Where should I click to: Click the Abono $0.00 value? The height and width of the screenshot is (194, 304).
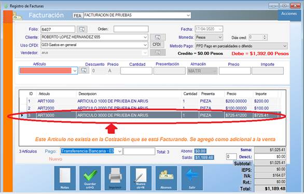click(x=200, y=151)
